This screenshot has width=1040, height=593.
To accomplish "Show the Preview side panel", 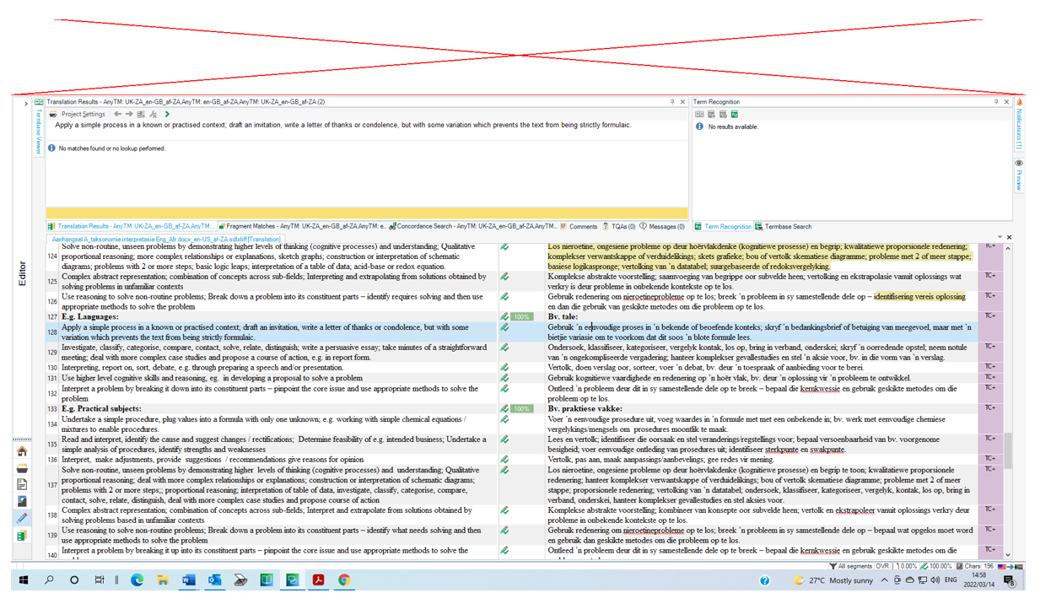I will pyautogui.click(x=1019, y=175).
